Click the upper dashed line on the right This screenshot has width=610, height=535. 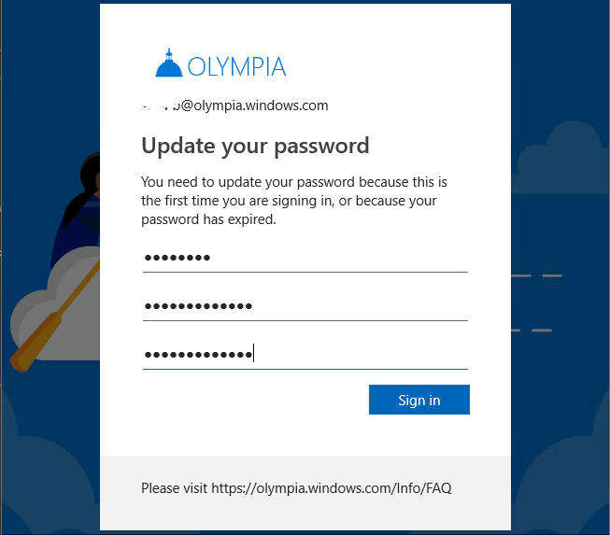click(538, 275)
